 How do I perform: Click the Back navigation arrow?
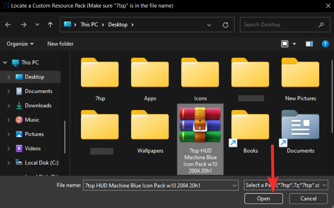click(8, 25)
